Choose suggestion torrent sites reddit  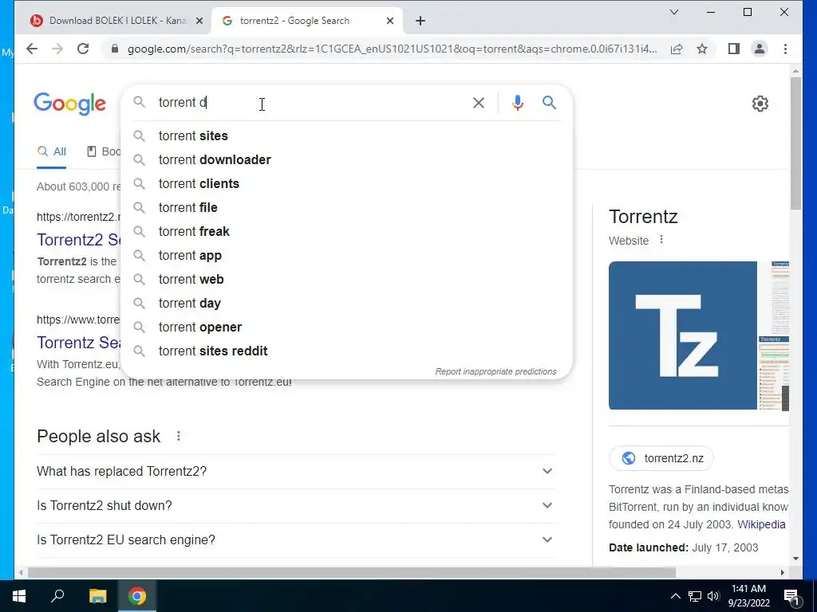pyautogui.click(x=346, y=351)
